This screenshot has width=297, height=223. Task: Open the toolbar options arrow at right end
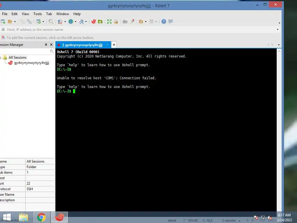[279, 23]
